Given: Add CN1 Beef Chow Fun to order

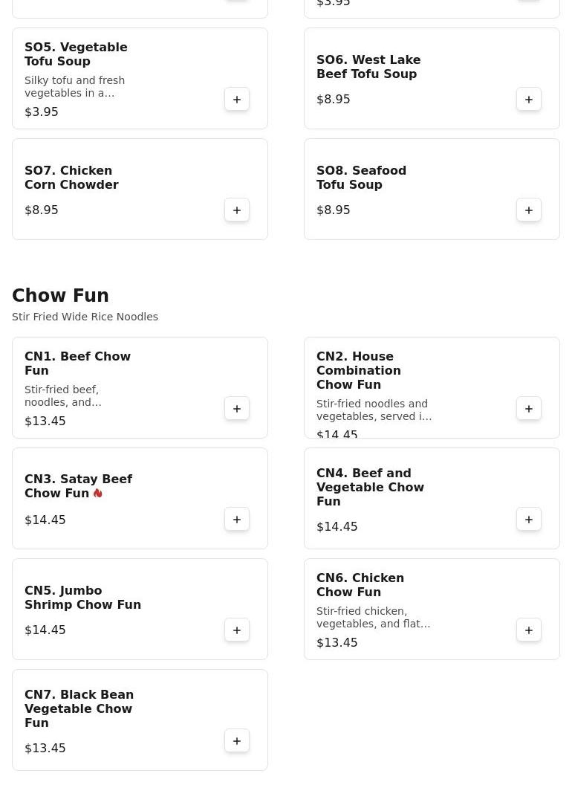Looking at the screenshot, I should tap(237, 409).
